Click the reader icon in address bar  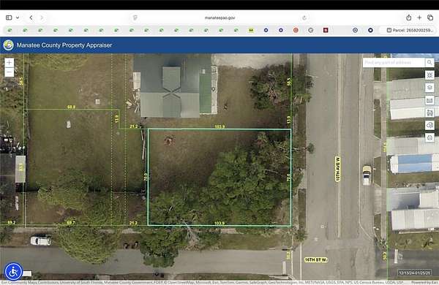135,18
